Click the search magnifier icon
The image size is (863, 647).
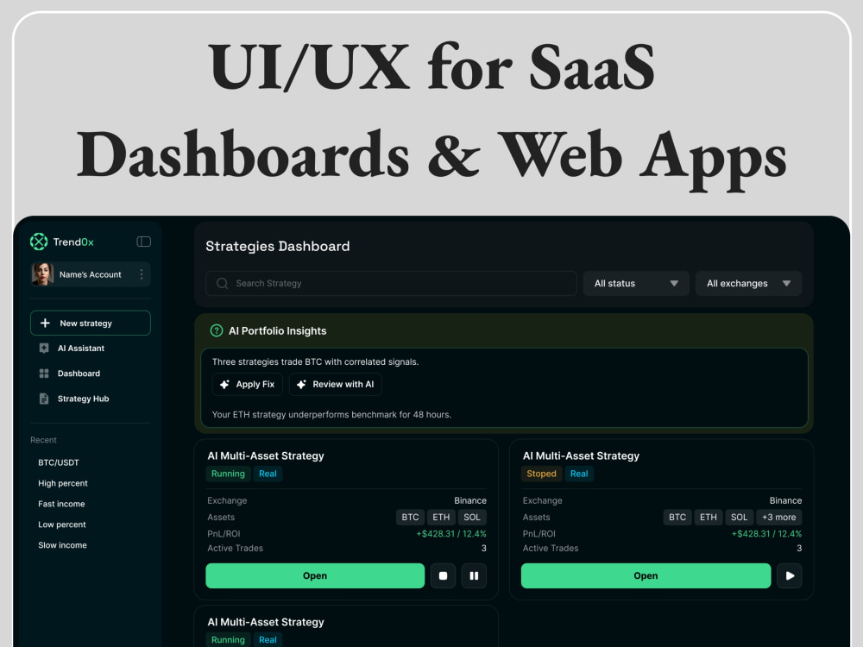223,283
